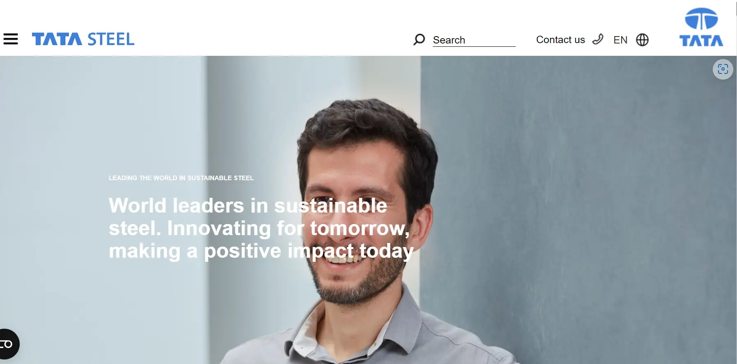Open the dark circular widget at bottom-left
The height and width of the screenshot is (364, 737).
[x=8, y=344]
